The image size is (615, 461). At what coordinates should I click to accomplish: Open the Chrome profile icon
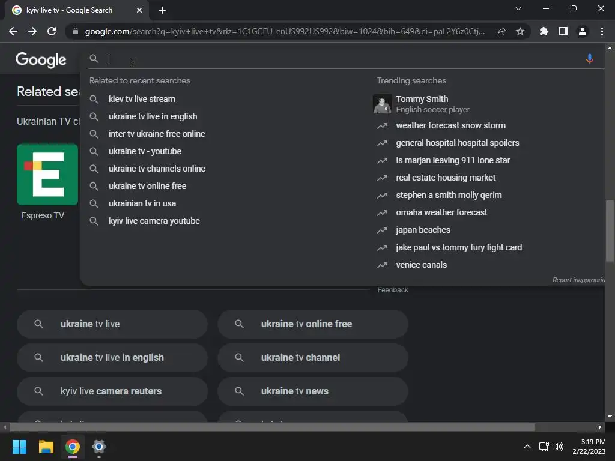583,31
